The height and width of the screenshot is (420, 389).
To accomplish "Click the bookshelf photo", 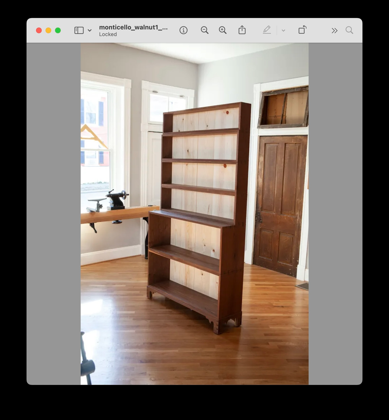I will 194,214.
